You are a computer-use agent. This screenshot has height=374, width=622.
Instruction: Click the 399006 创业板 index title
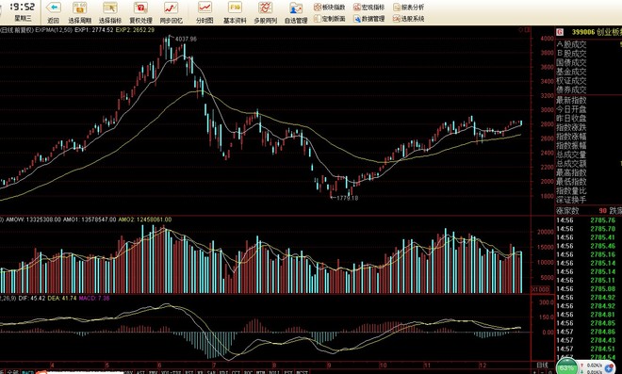[x=597, y=32]
